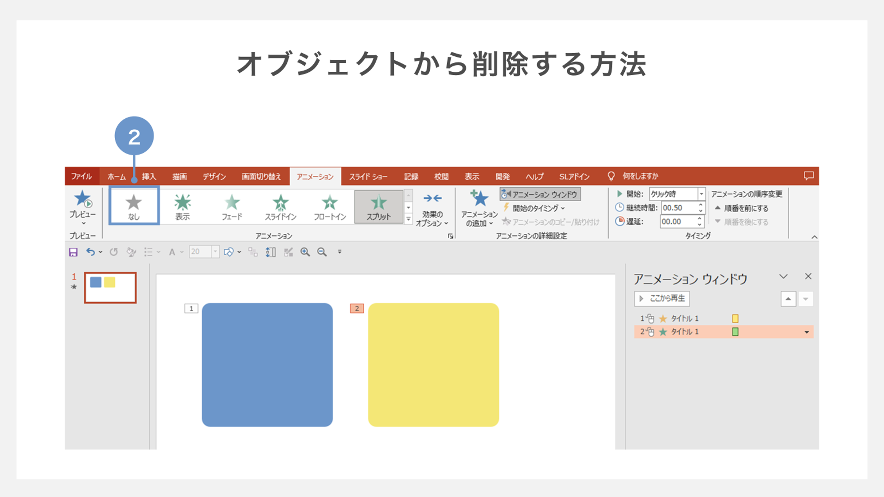
Task: Click アニメーションの追加 add animation button
Action: (x=479, y=209)
